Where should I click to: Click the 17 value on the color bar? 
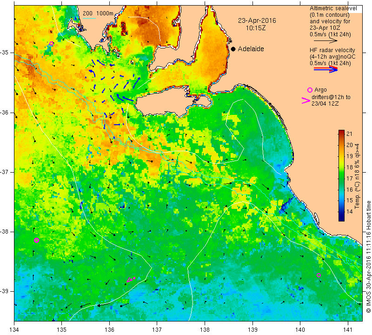[x=350, y=178]
